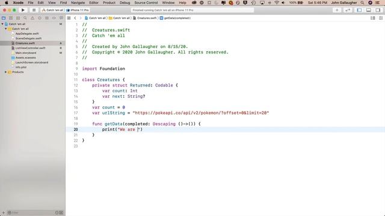
Task: Open SceneDelegate.swift in the navigator
Action: coord(28,38)
